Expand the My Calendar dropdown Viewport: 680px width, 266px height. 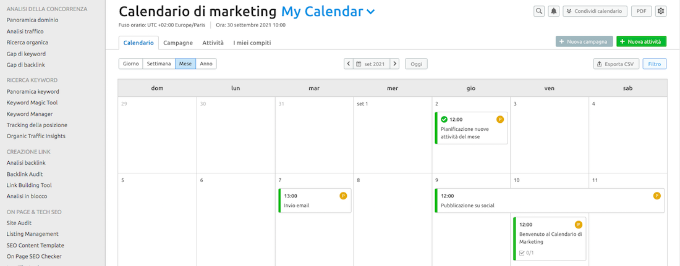(370, 12)
